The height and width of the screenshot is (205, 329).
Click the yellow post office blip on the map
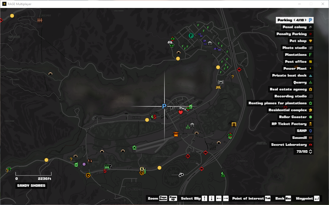pyautogui.click(x=234, y=125)
